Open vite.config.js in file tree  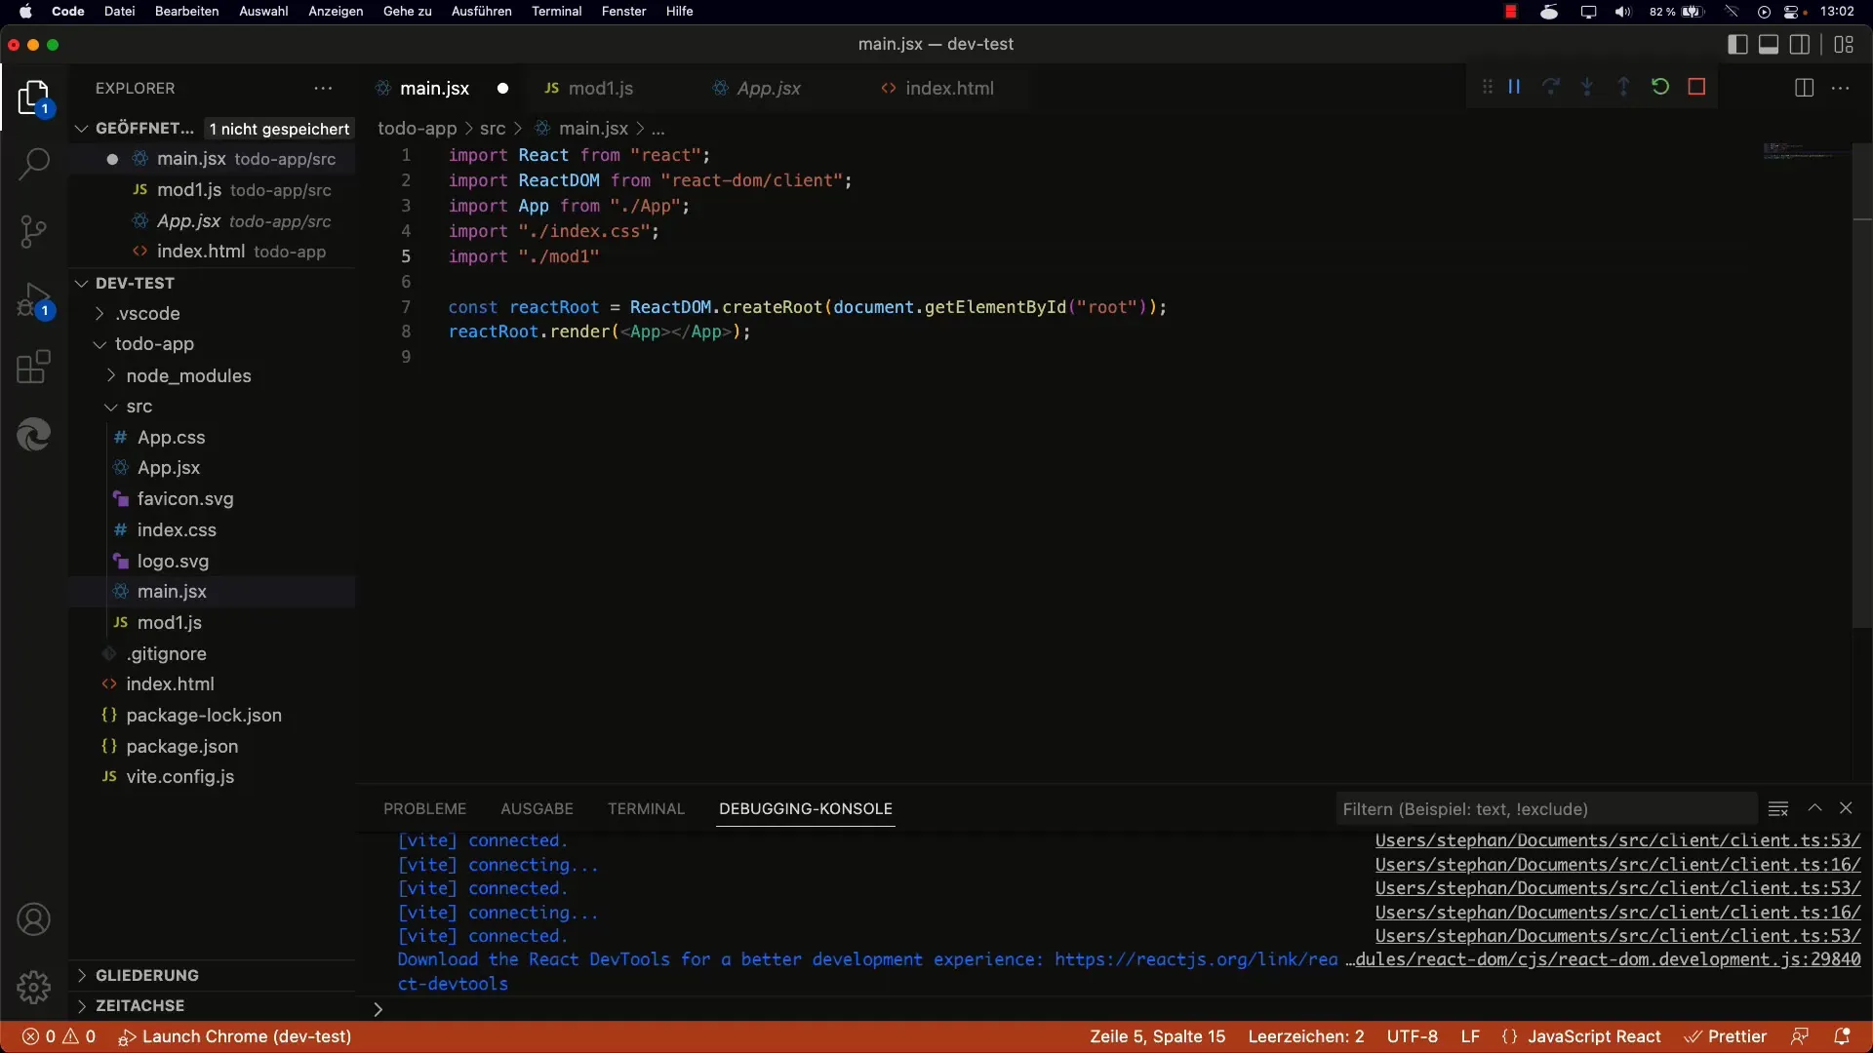pos(179,776)
